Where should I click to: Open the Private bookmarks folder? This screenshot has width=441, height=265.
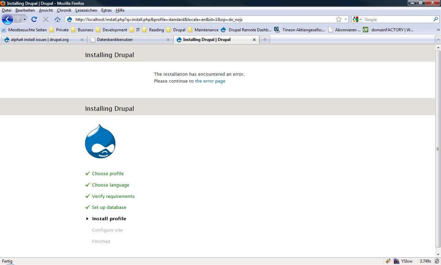59,30
